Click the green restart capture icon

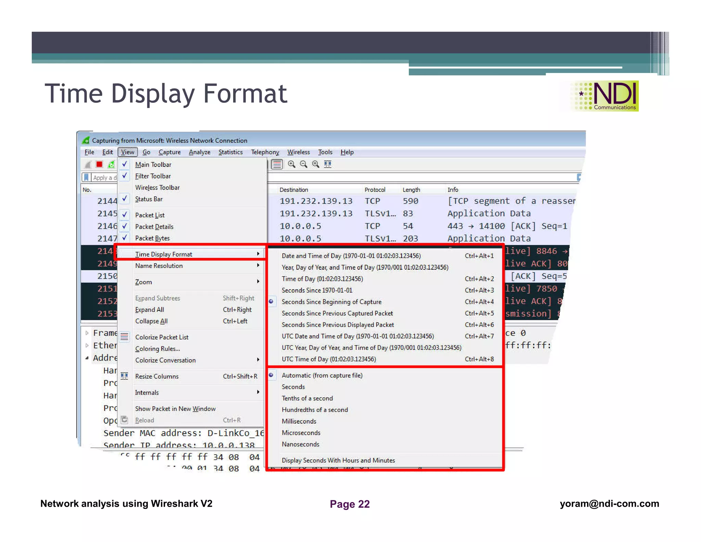(111, 164)
